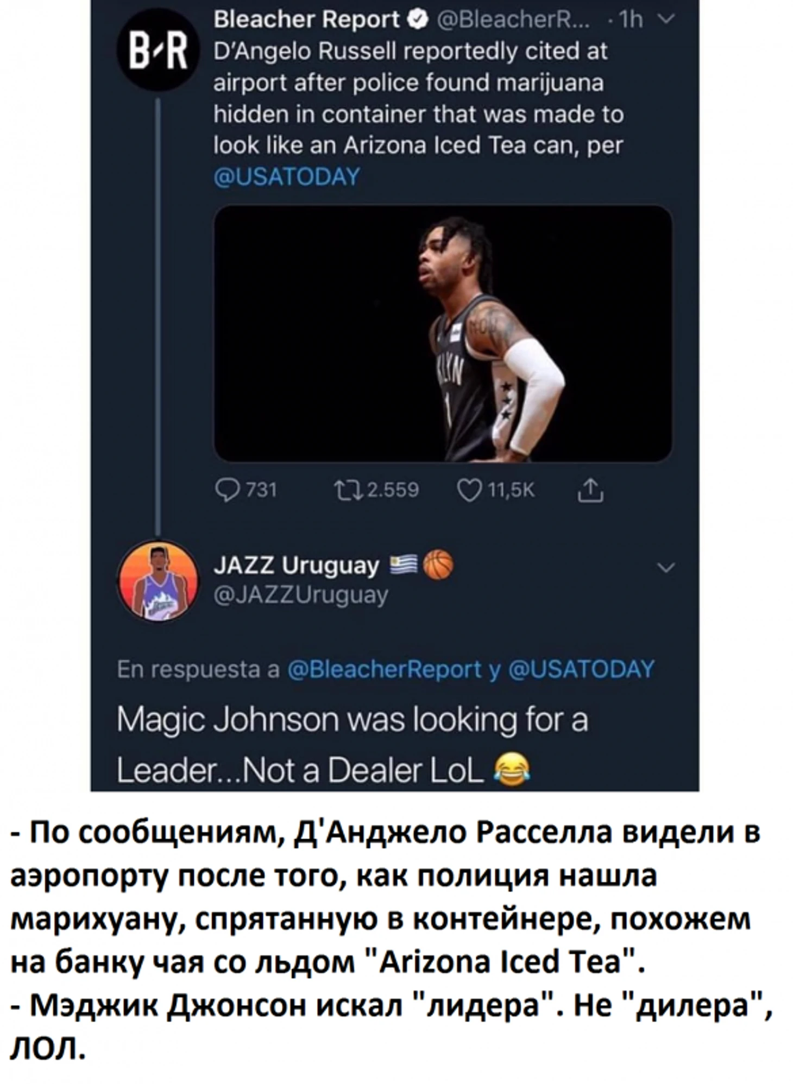Click the 11,5K likes count

(x=511, y=491)
